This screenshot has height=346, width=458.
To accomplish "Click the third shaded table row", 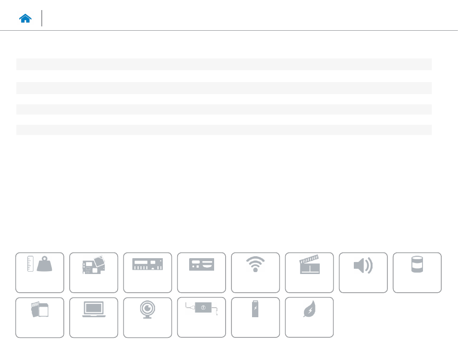I will pyautogui.click(x=224, y=109).
